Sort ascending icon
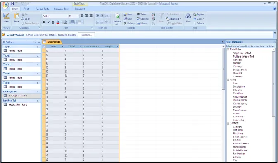Viewport: 278px width, 163px height. [x=153, y=14]
